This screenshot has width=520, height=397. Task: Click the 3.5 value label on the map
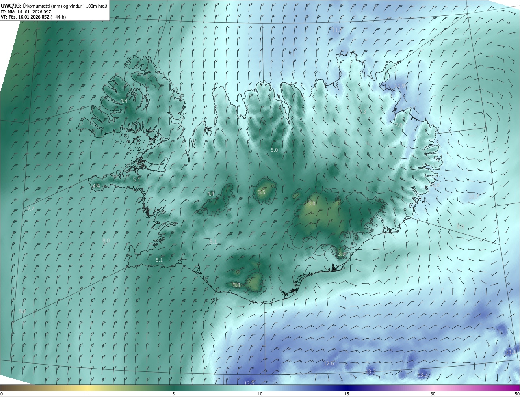pyautogui.click(x=262, y=192)
